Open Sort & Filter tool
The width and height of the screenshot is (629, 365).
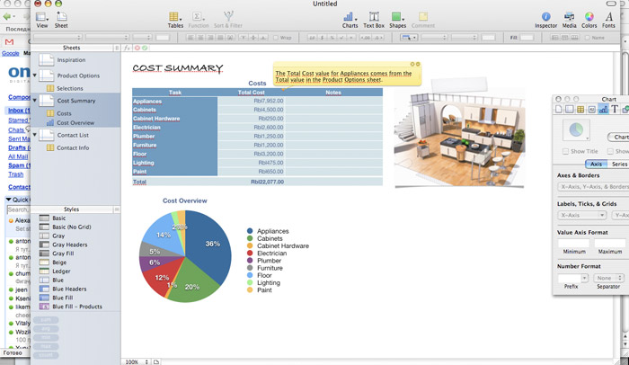(x=228, y=20)
